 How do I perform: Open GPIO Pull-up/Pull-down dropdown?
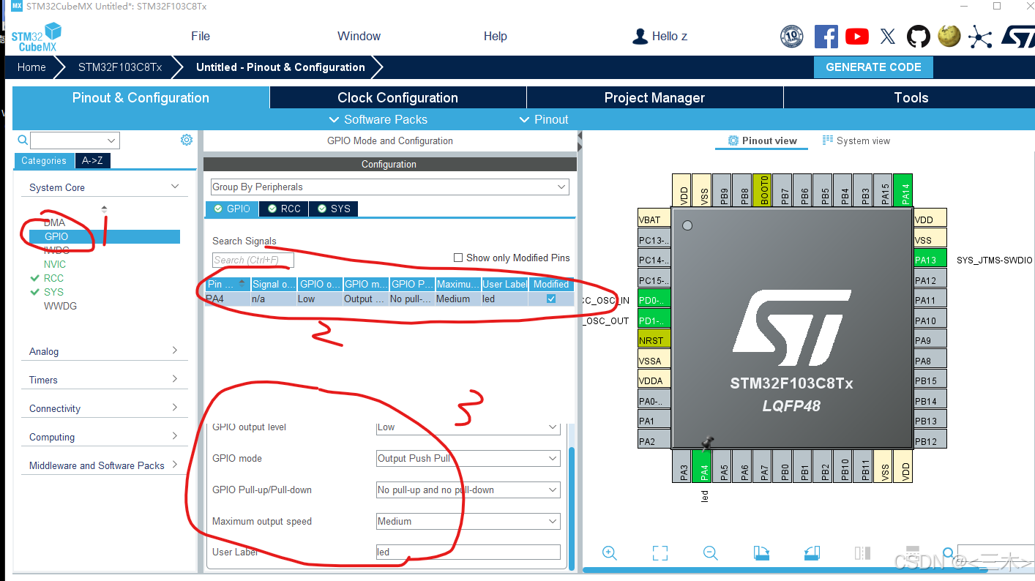click(x=468, y=490)
